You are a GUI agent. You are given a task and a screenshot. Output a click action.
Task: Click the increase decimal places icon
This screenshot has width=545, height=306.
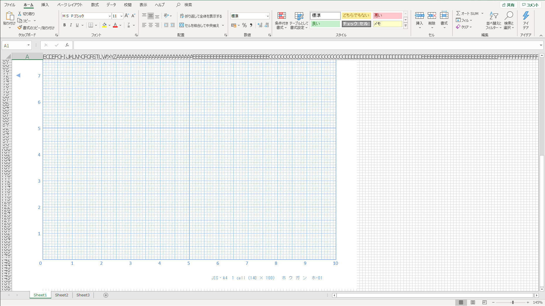tap(260, 25)
